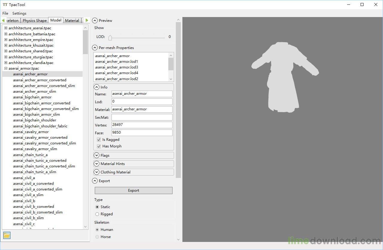
Task: Click the TpacTool title bar app icon
Action: point(5,5)
